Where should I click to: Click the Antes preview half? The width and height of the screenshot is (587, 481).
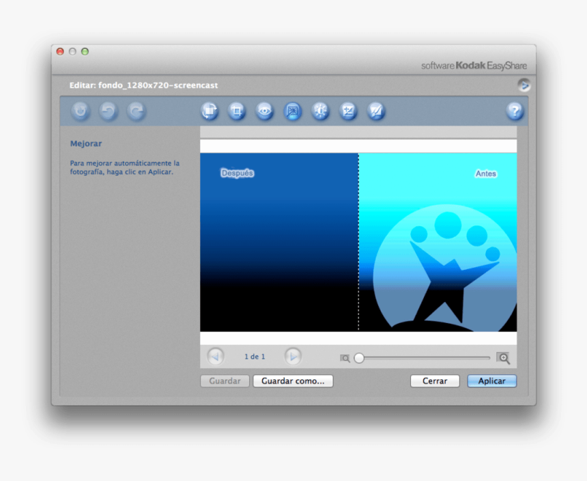click(438, 242)
